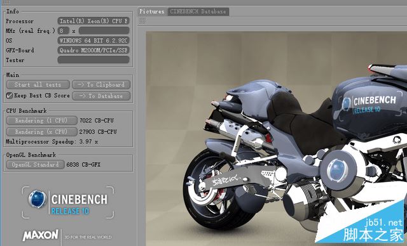Run the Rendering (x CPU) benchmark
This screenshot has width=407, height=246.
pyautogui.click(x=41, y=132)
